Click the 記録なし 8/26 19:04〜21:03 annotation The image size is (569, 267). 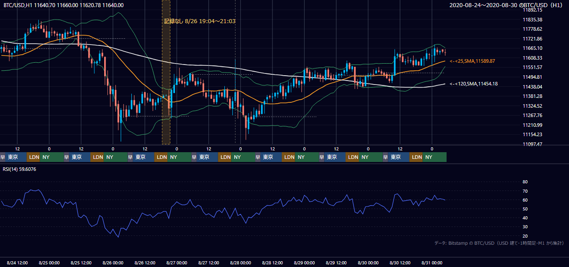click(x=200, y=21)
